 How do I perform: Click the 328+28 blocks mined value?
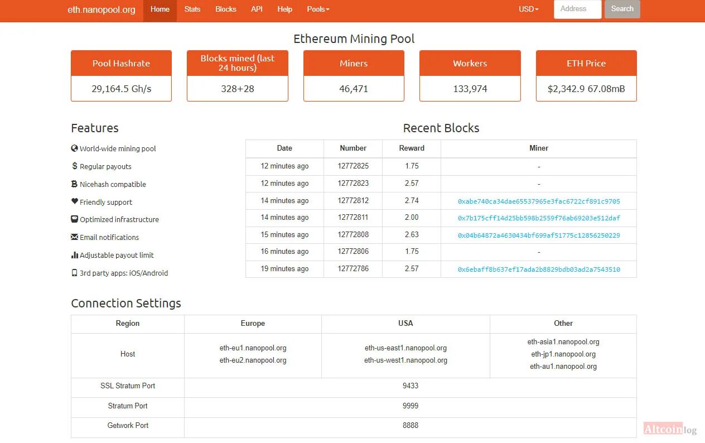(x=238, y=89)
